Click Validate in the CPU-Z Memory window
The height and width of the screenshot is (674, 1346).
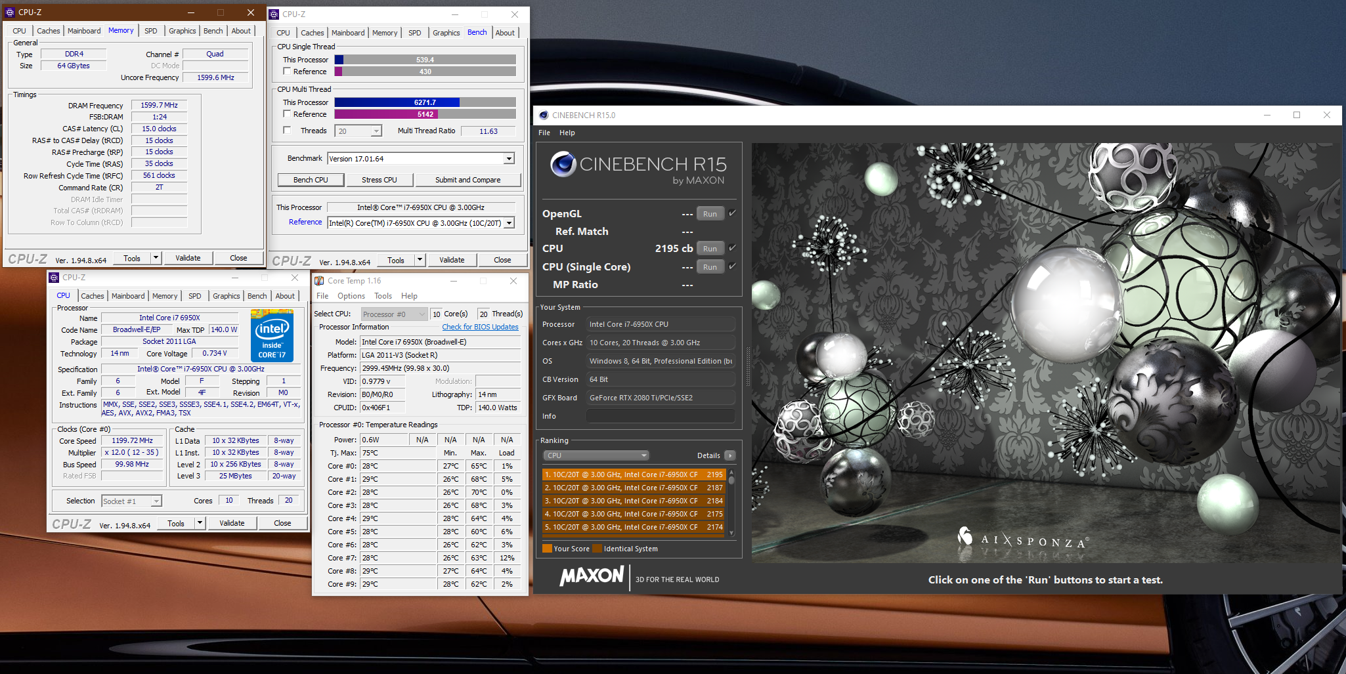click(188, 258)
